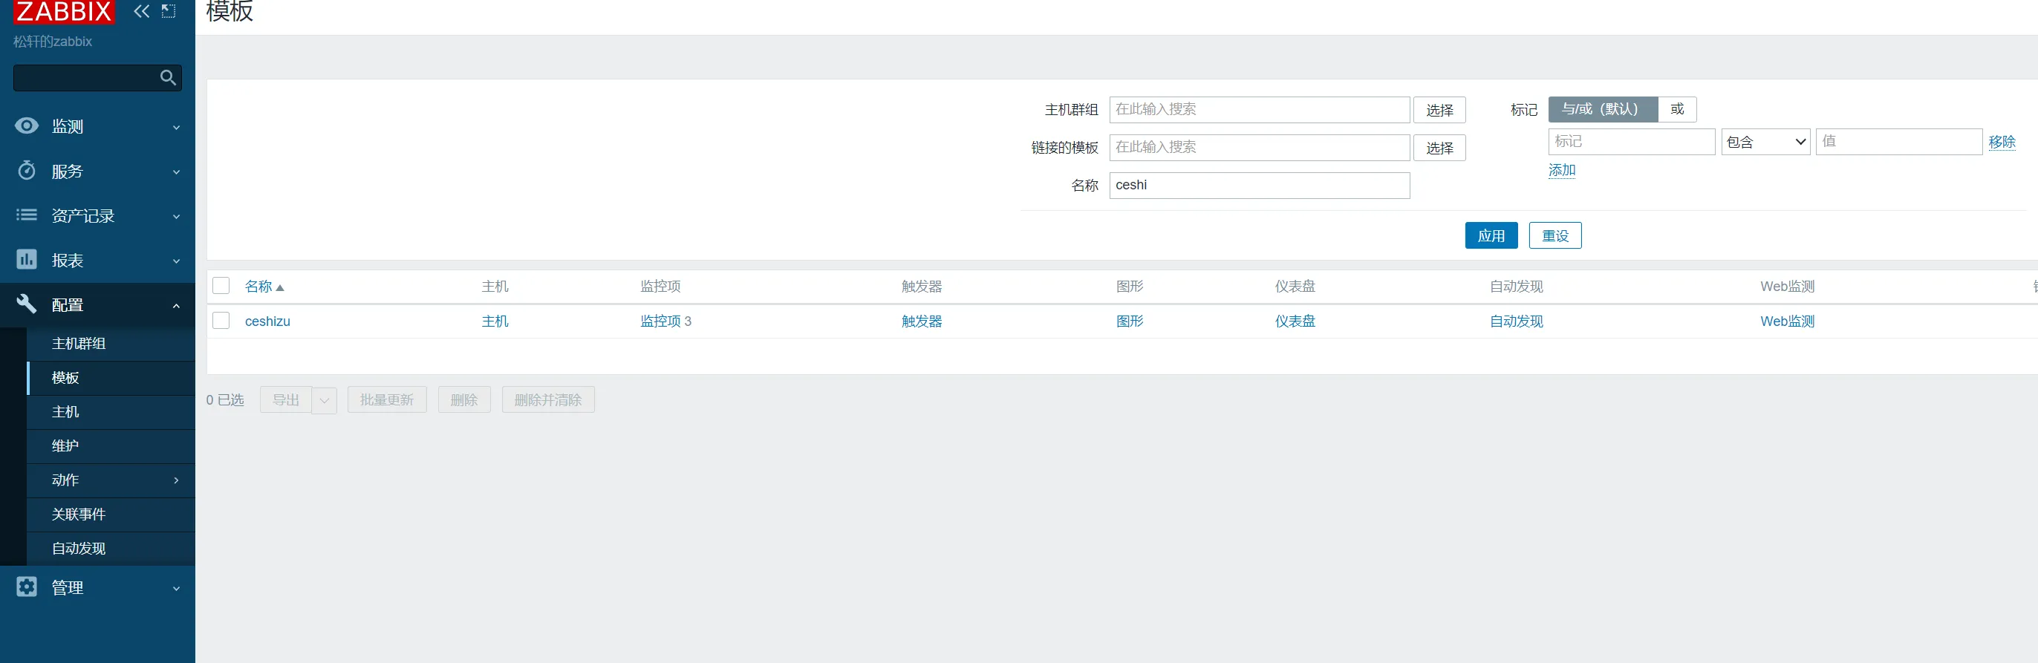This screenshot has height=663, width=2038.
Task: Click the 报表 bar chart icon
Action: (27, 260)
